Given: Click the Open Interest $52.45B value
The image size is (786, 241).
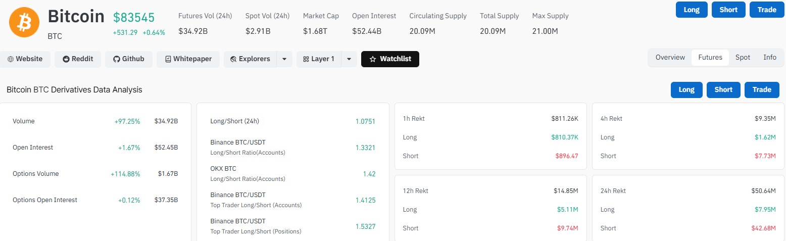Looking at the screenshot, I should 166,148.
